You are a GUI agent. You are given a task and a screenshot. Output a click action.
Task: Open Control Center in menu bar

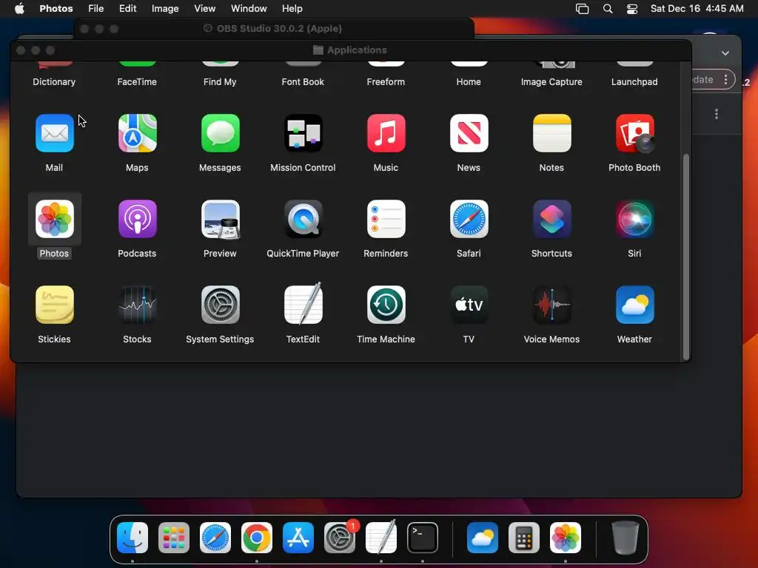click(632, 9)
